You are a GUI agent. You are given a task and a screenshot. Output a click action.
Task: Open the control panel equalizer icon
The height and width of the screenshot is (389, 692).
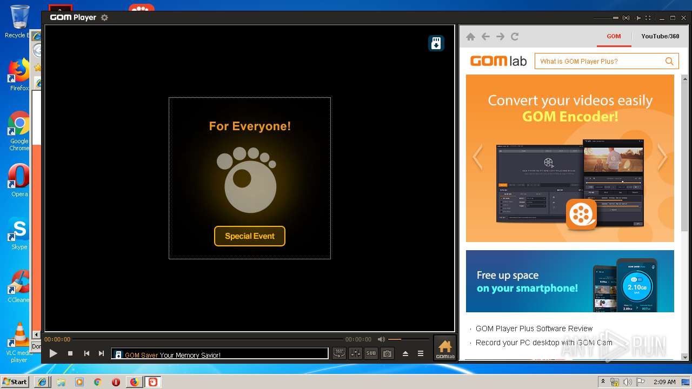[356, 353]
